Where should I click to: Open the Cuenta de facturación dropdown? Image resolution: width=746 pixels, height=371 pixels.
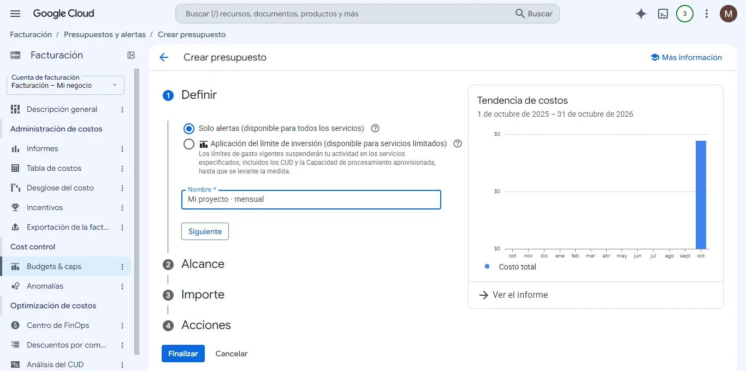(66, 85)
